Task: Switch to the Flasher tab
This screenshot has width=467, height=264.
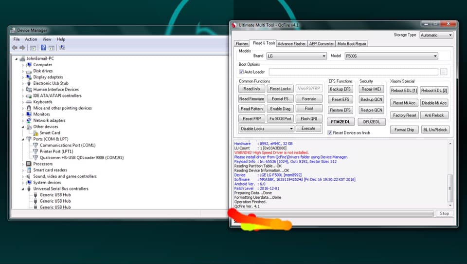Action: tap(242, 43)
